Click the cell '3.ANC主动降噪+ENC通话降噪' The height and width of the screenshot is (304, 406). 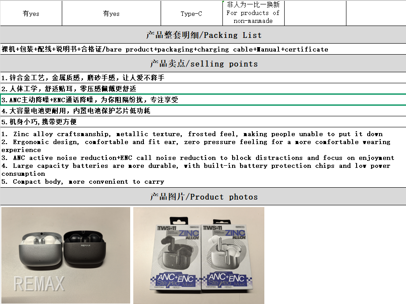[x=203, y=100]
